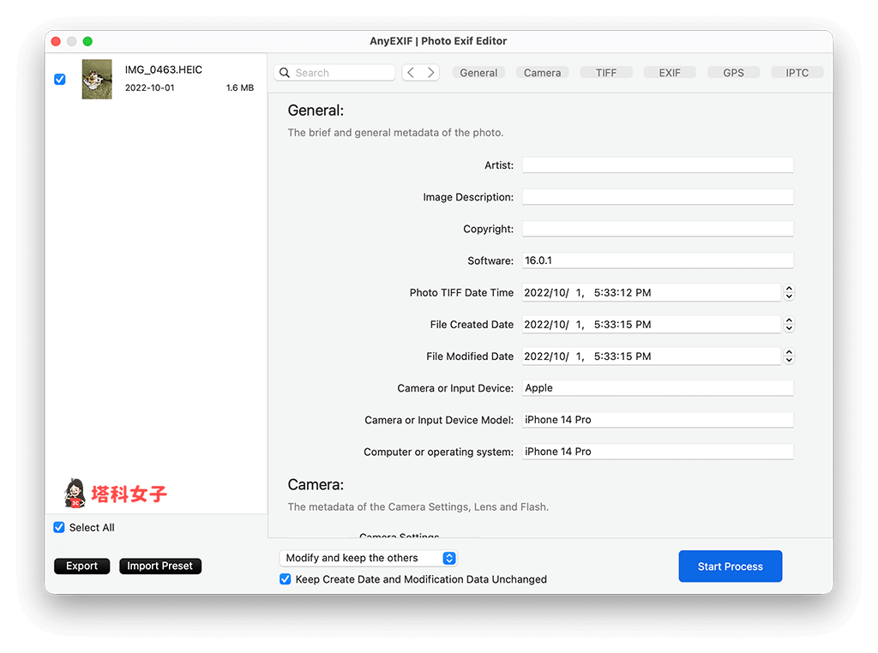Open the IPTC tab
Image resolution: width=878 pixels, height=653 pixels.
(x=797, y=73)
